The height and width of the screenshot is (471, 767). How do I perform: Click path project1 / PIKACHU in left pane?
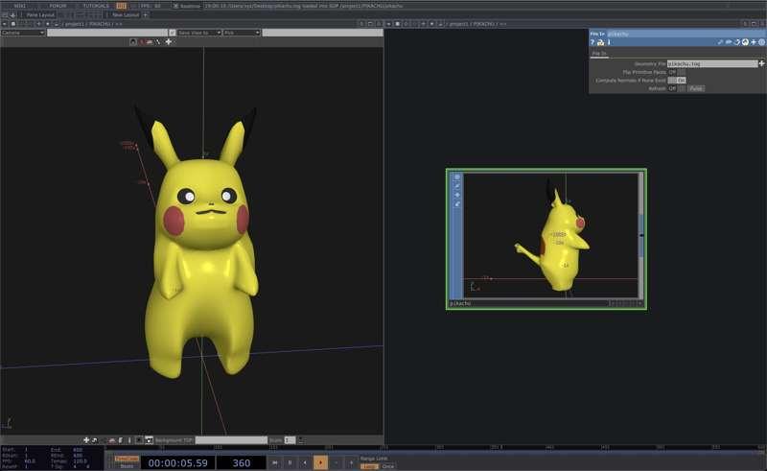[x=87, y=23]
